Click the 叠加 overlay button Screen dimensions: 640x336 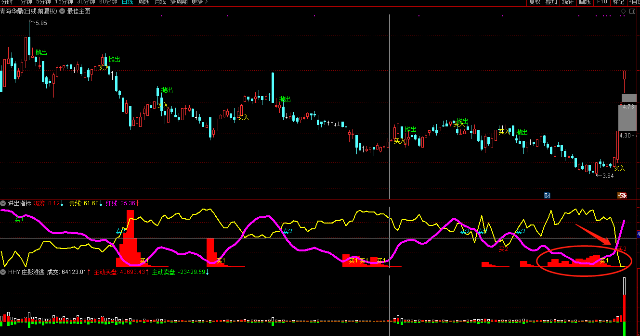click(551, 2)
